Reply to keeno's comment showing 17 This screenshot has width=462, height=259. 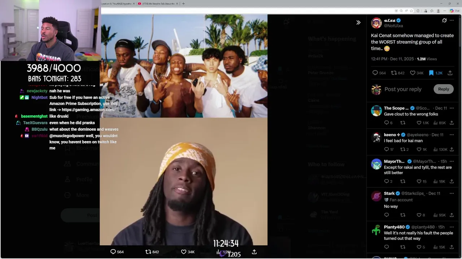[389, 150]
